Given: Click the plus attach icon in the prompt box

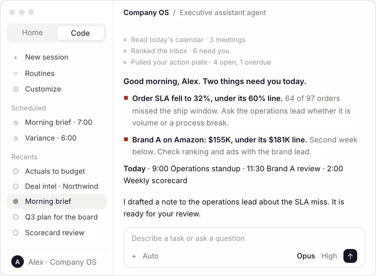Looking at the screenshot, I should click(134, 256).
